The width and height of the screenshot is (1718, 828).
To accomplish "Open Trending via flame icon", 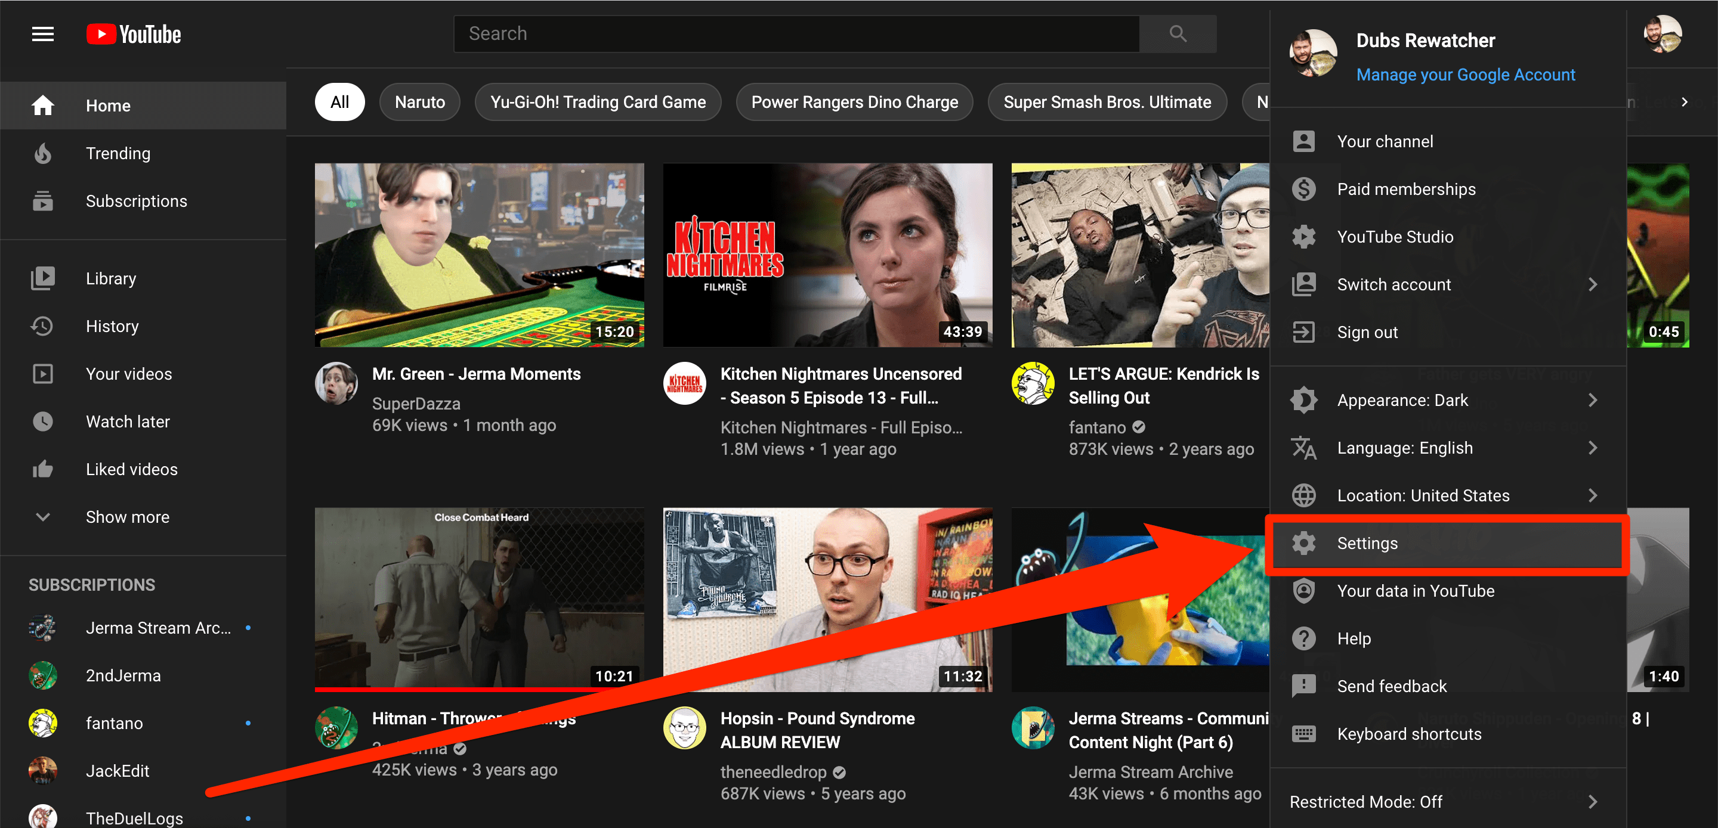I will (x=43, y=153).
